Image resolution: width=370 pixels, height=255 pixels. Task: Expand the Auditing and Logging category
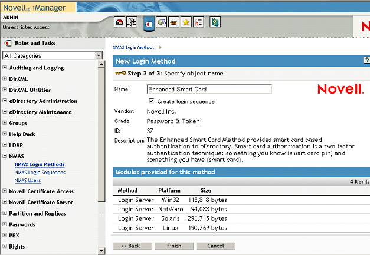coord(5,68)
